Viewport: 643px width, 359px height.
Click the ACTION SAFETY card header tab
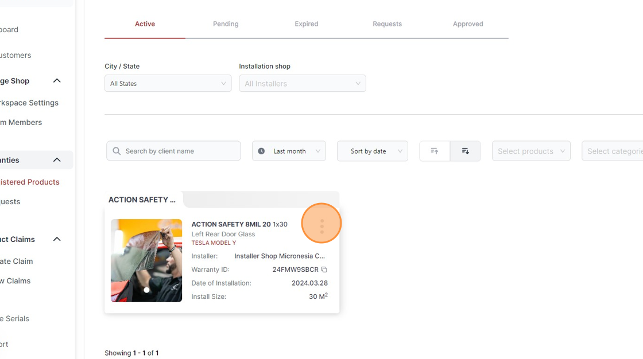142,200
